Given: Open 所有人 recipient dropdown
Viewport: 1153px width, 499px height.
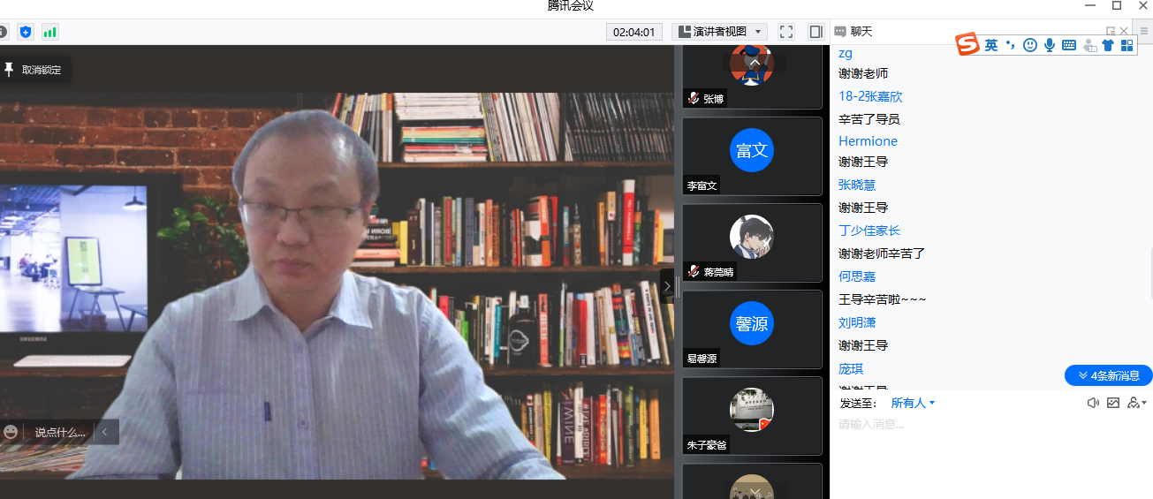Looking at the screenshot, I should tap(912, 403).
